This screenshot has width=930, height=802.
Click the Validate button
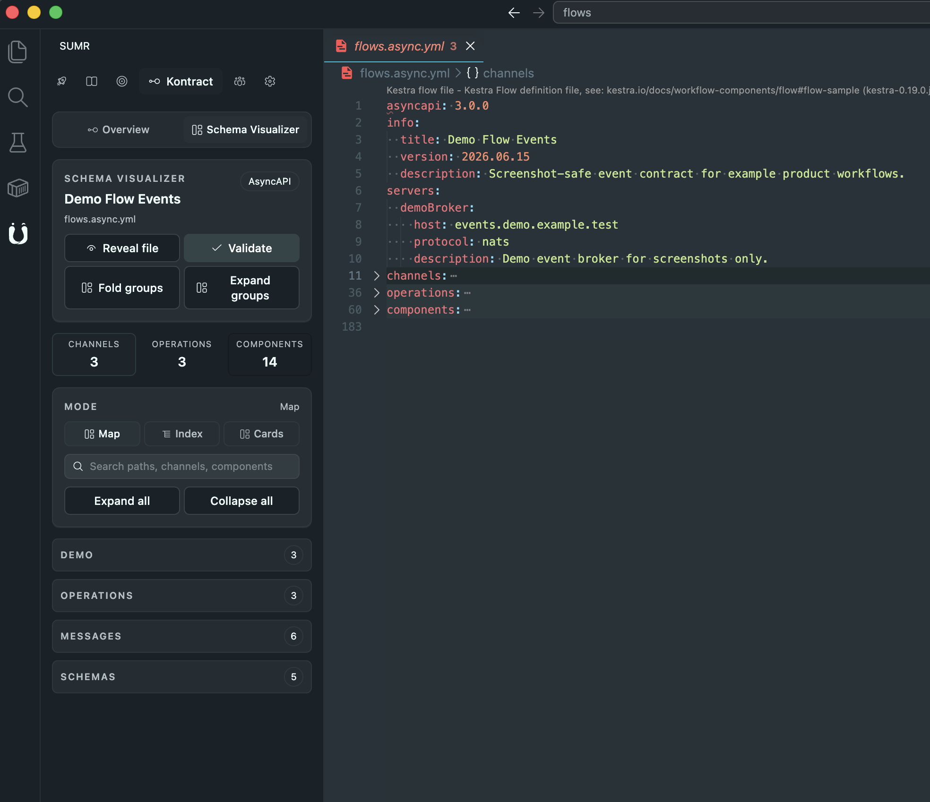tap(241, 248)
